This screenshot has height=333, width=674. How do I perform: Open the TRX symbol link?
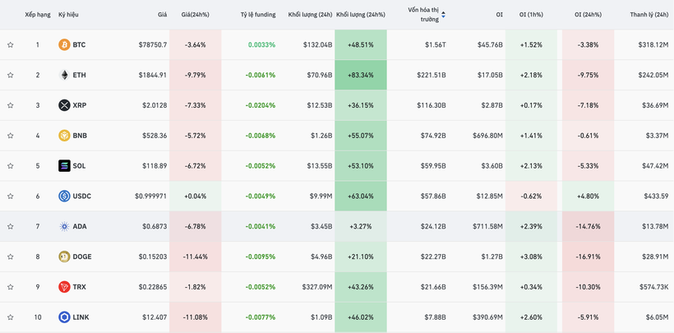coord(79,287)
